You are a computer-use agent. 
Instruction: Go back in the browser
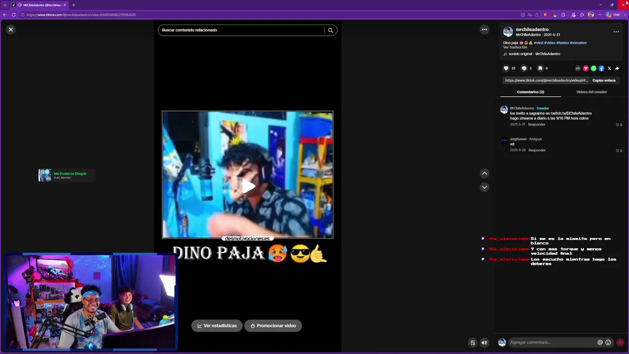tap(5, 15)
